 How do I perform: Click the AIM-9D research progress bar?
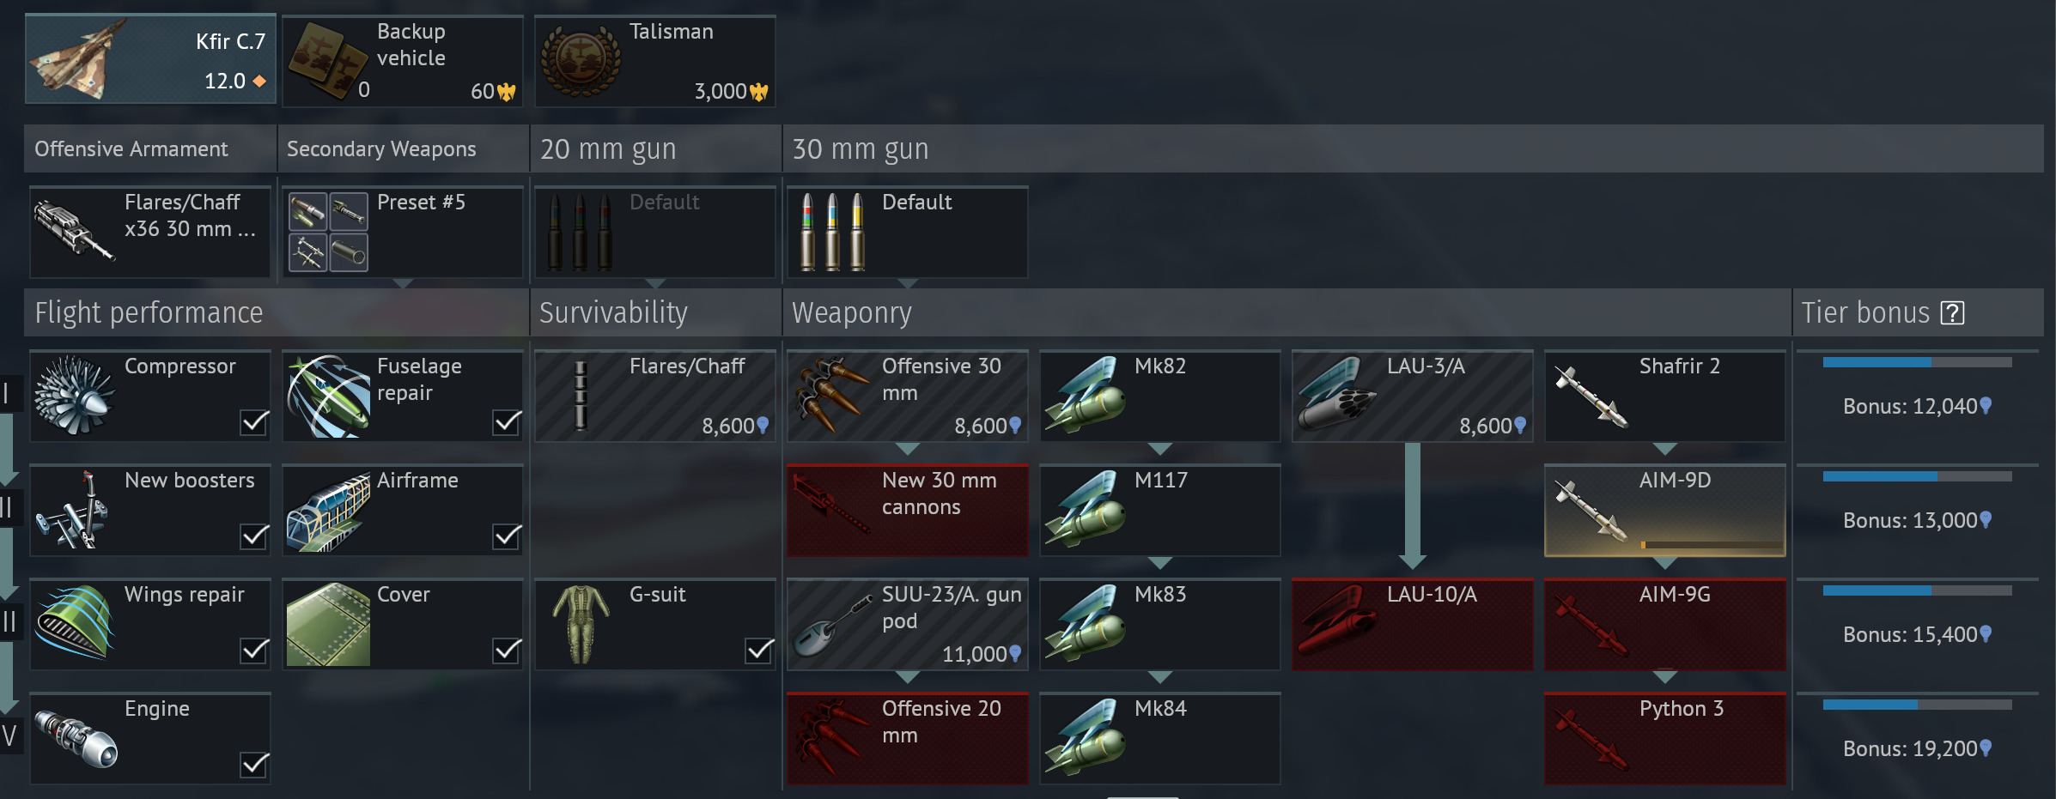[x=1711, y=545]
